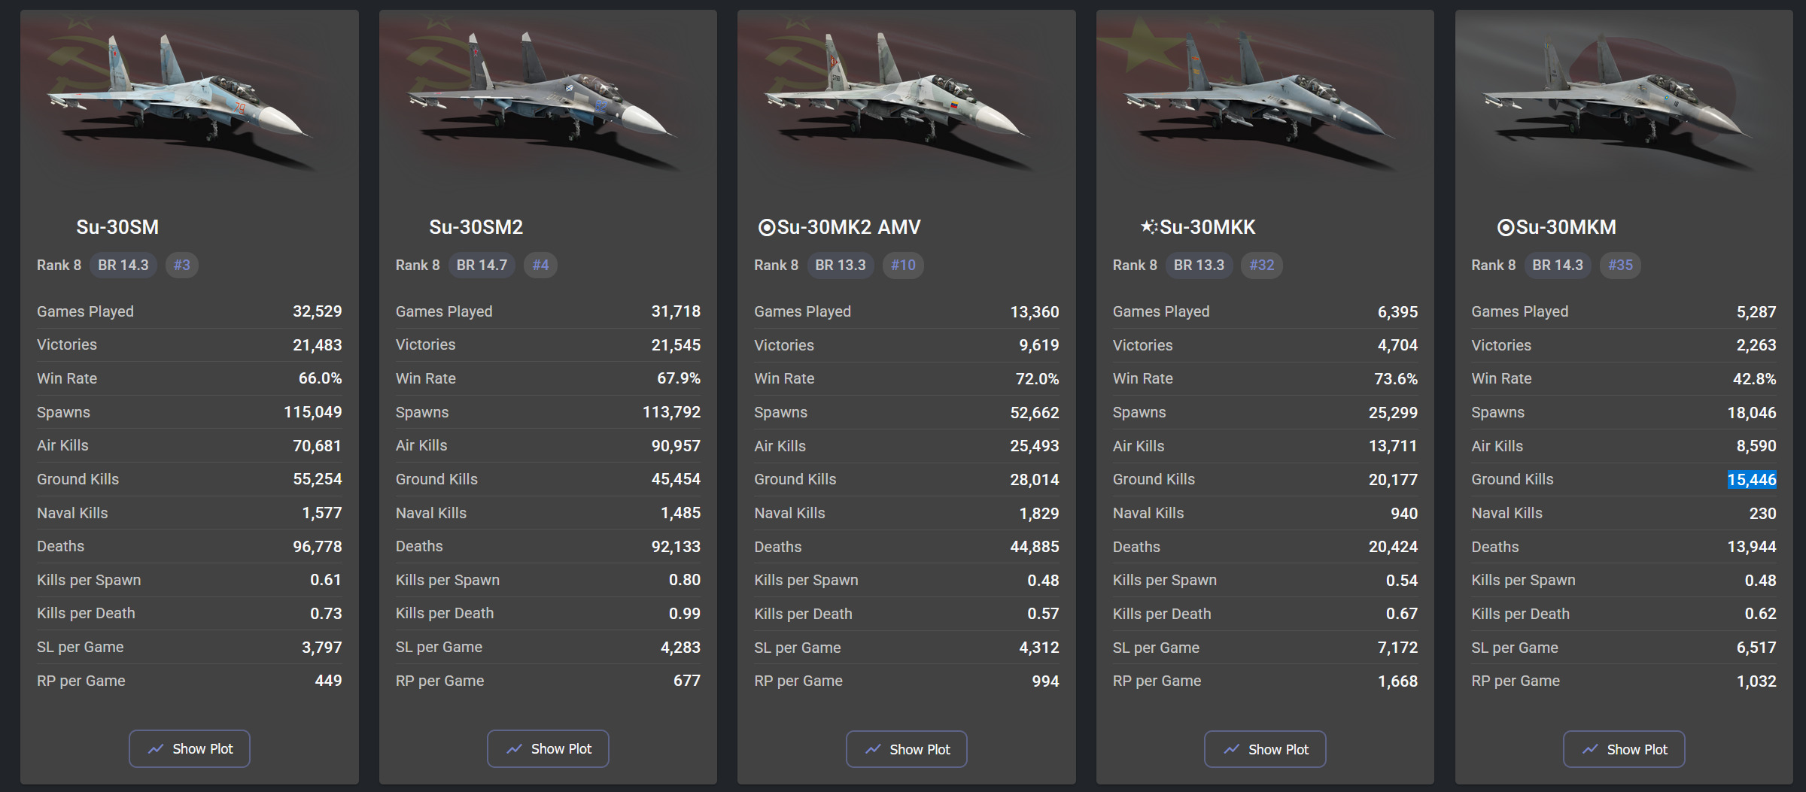This screenshot has width=1806, height=792.
Task: Click the circle icon beside Su-30MKM
Action: pyautogui.click(x=1505, y=227)
